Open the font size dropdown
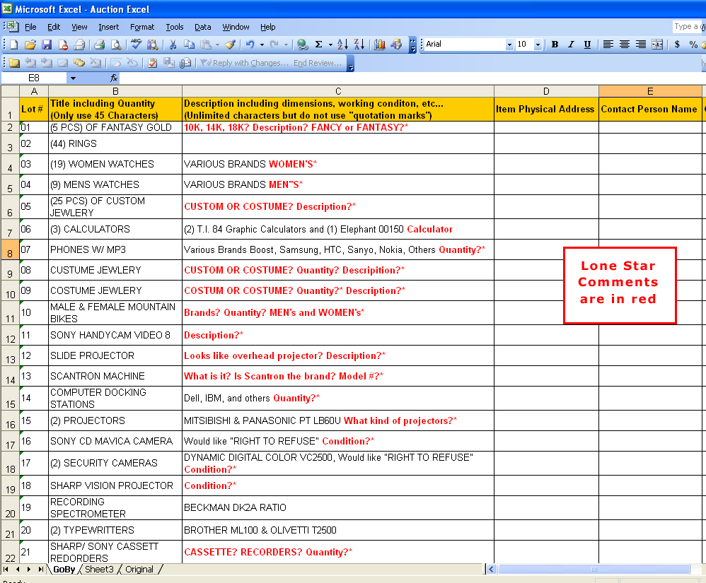 pos(538,45)
